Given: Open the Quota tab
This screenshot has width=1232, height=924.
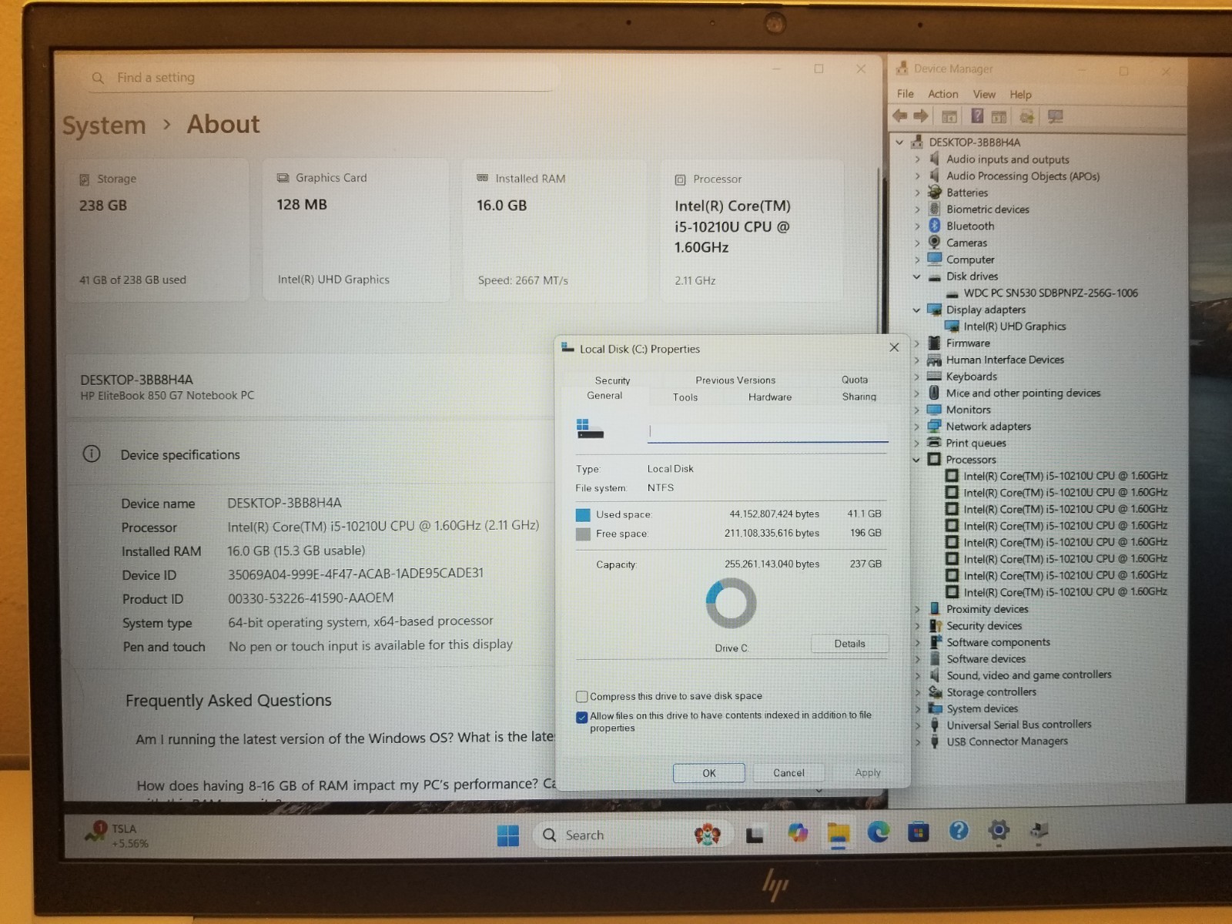Looking at the screenshot, I should (x=855, y=380).
